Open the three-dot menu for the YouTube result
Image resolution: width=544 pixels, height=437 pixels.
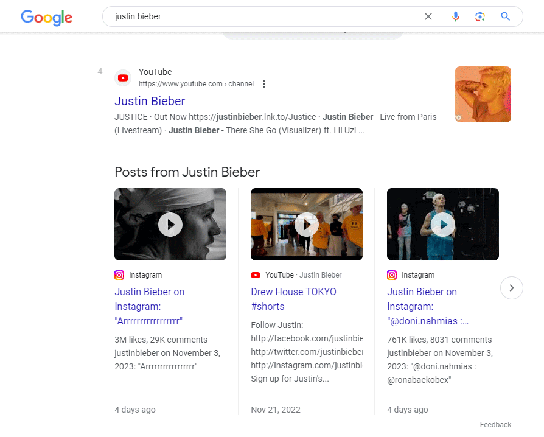[264, 84]
